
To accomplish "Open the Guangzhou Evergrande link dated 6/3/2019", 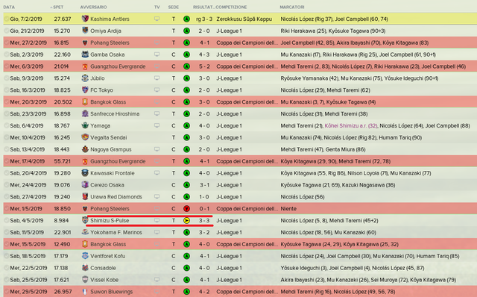I will click(x=118, y=66).
